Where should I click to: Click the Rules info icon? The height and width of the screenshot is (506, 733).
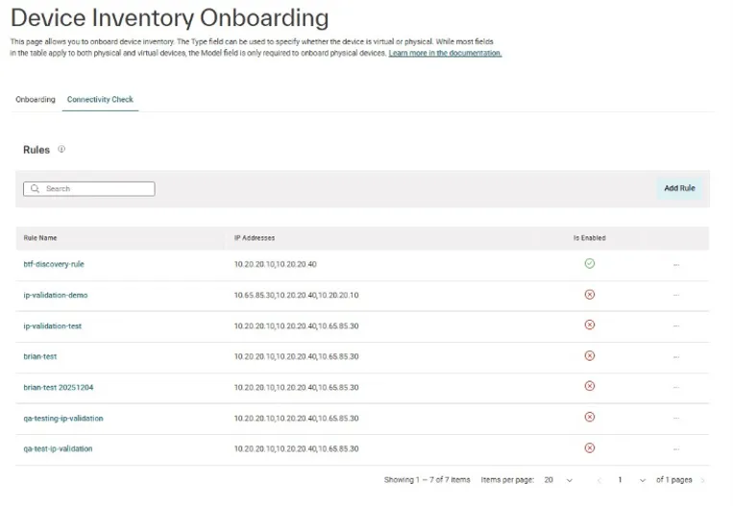pos(61,149)
